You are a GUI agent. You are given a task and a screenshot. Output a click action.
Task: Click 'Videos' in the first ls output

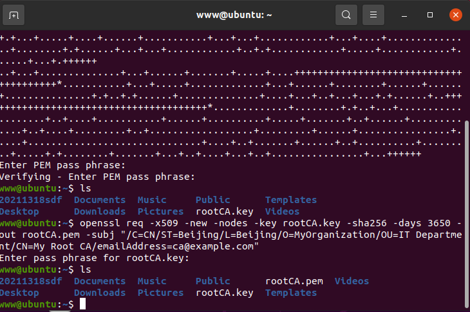point(283,211)
